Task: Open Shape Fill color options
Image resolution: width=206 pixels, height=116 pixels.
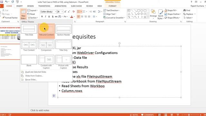Action: pyautogui.click(x=171, y=10)
